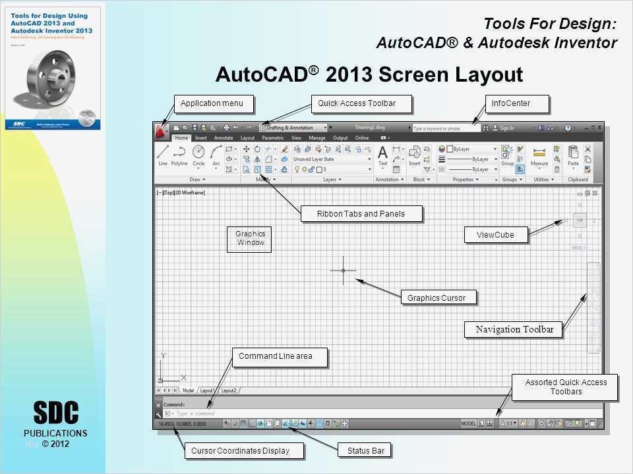Expand the Draw panel
633x474 pixels.
197,179
